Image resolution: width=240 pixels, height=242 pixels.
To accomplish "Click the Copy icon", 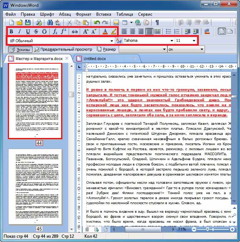I will pyautogui.click(x=77, y=23).
